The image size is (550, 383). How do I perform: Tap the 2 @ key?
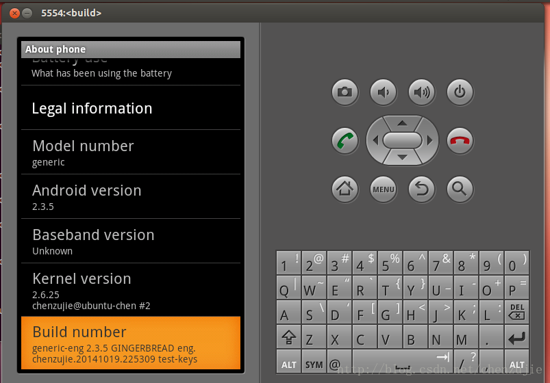point(314,263)
